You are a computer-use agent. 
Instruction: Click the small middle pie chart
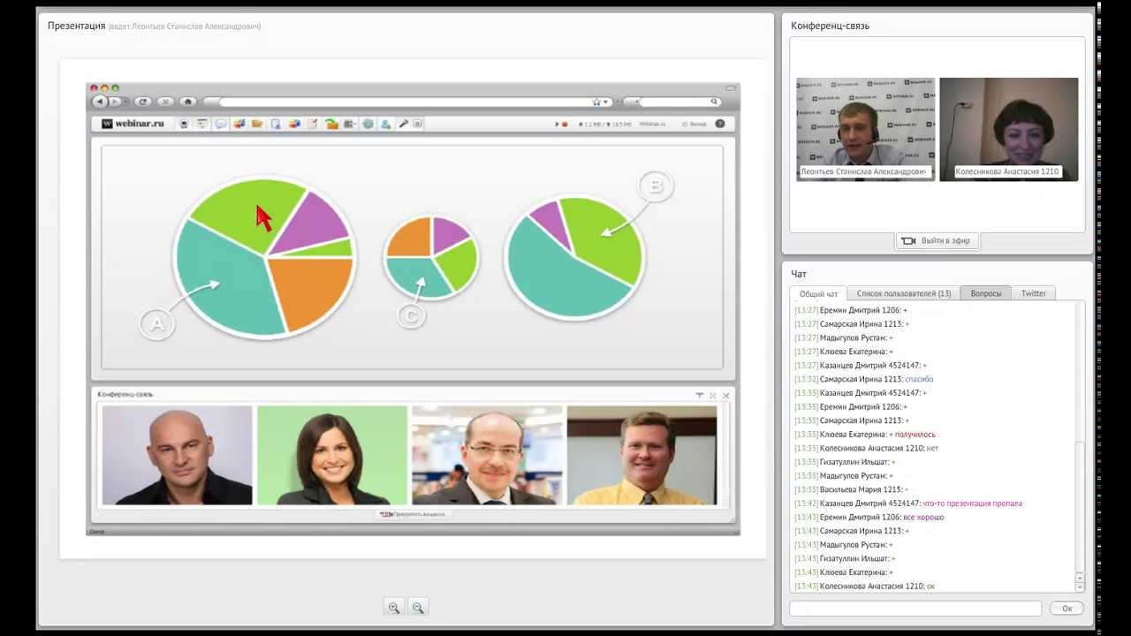[x=431, y=258]
